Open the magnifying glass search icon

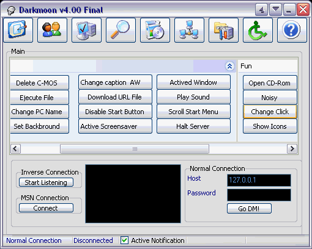[121, 30]
